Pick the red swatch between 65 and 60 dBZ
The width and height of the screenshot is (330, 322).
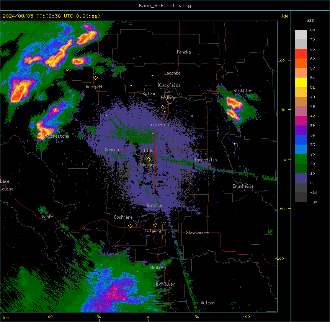(301, 54)
